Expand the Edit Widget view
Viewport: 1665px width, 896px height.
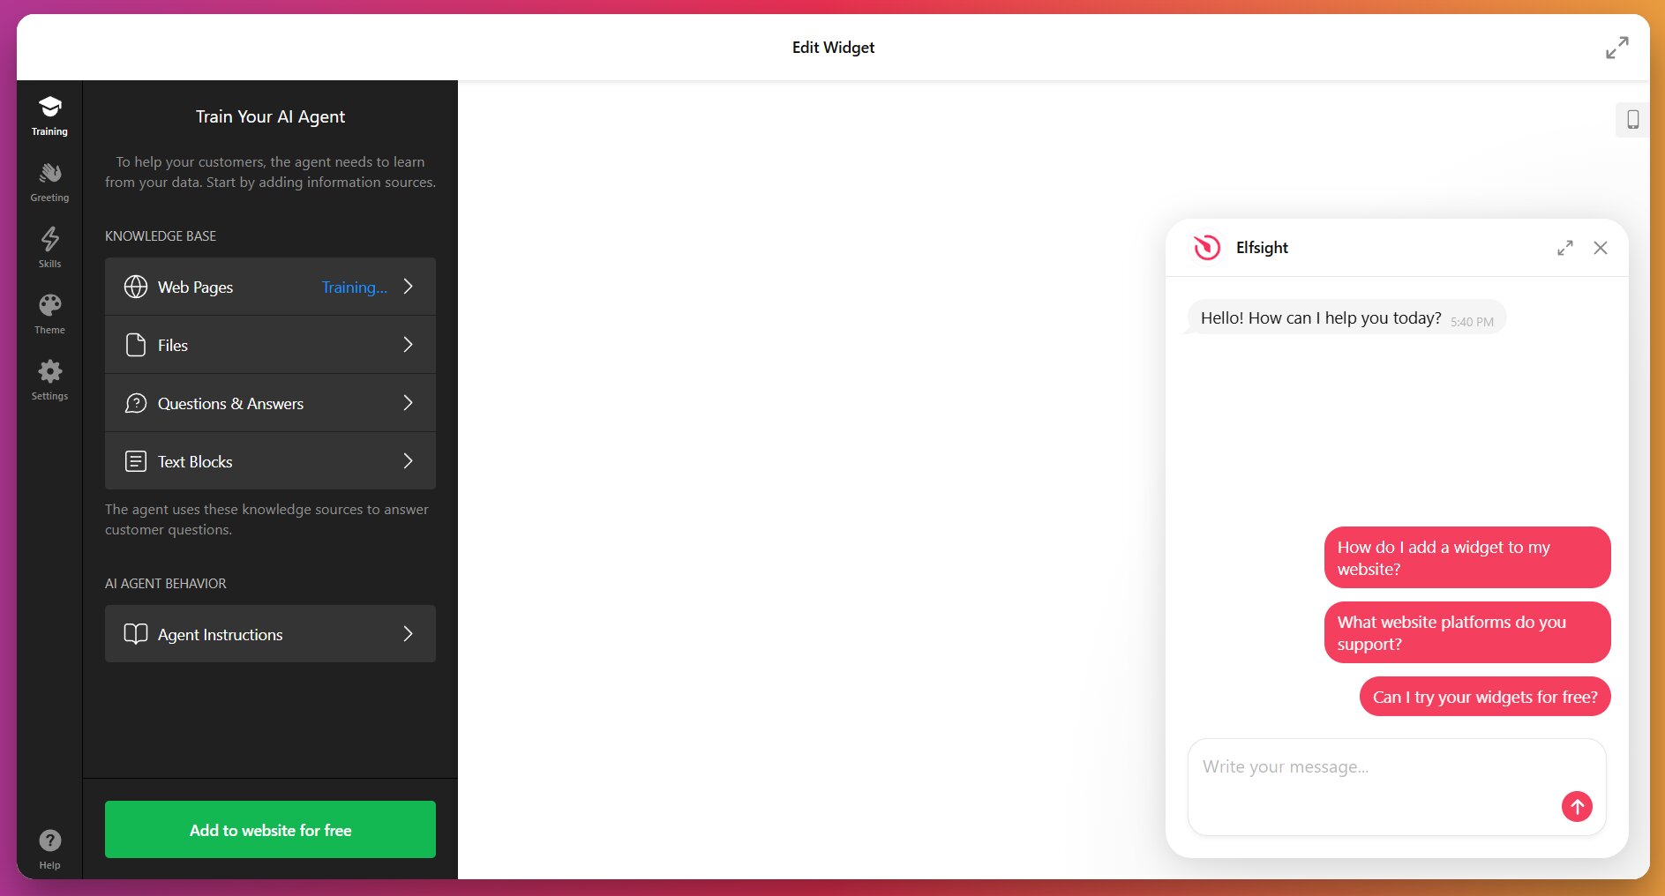1617,48
